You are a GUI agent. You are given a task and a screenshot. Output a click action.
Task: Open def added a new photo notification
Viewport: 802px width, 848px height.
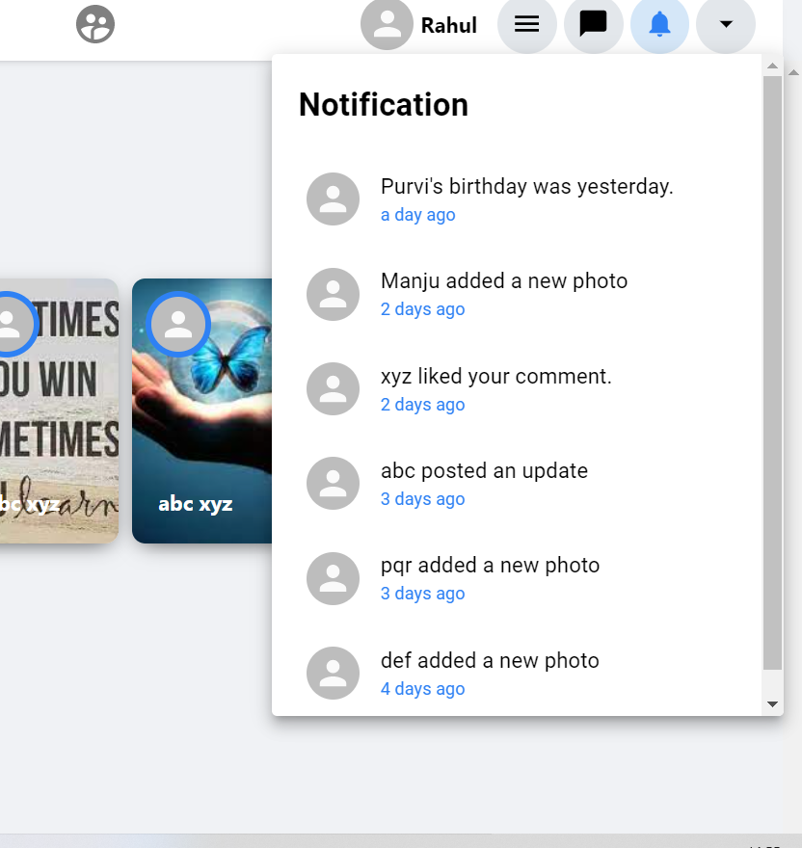pyautogui.click(x=517, y=674)
